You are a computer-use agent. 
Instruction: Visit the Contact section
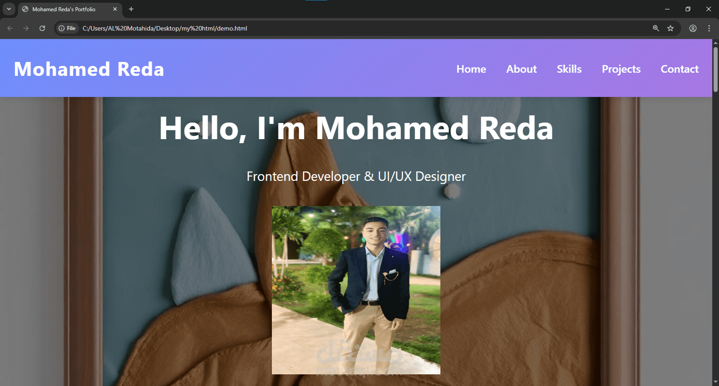(679, 69)
